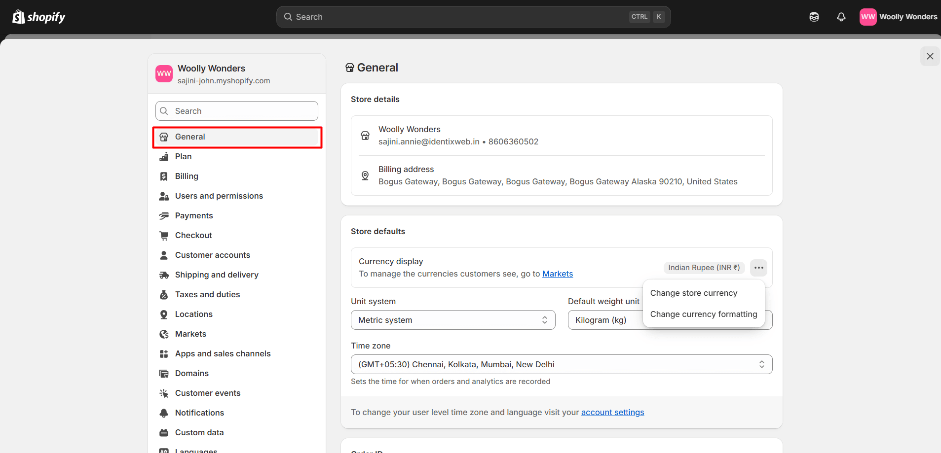Image resolution: width=941 pixels, height=453 pixels.
Task: Click the Markets globe icon
Action: tap(164, 334)
